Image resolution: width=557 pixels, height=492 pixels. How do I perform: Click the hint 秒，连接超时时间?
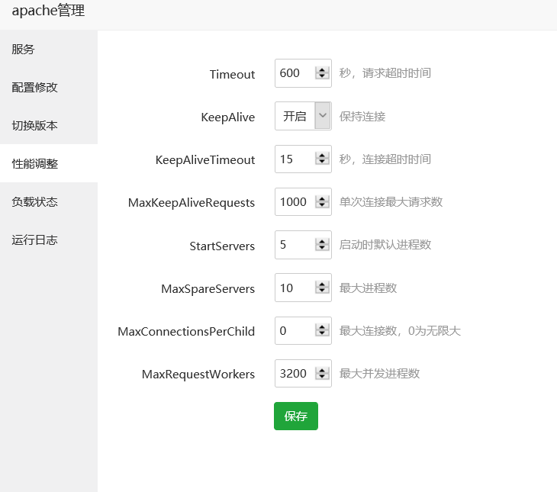click(385, 159)
